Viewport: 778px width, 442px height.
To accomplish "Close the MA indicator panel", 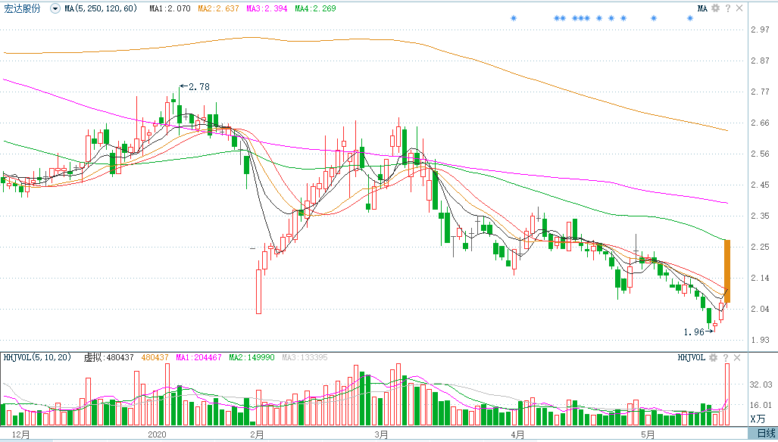I will point(739,8).
